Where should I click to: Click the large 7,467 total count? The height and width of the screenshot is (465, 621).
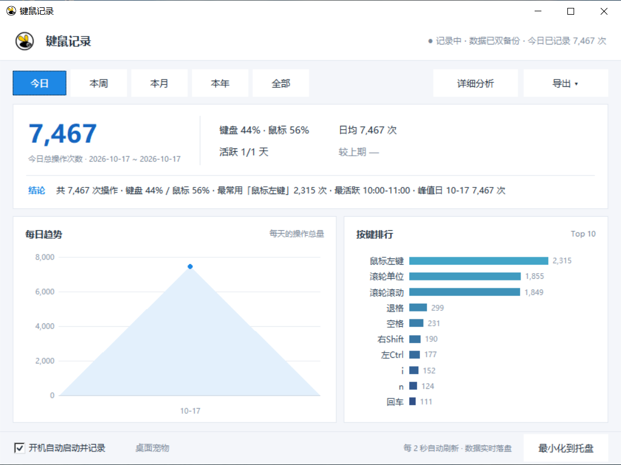click(x=63, y=133)
